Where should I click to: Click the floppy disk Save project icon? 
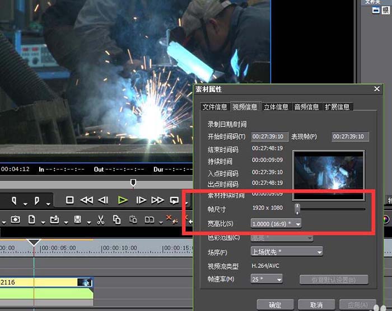(x=78, y=219)
